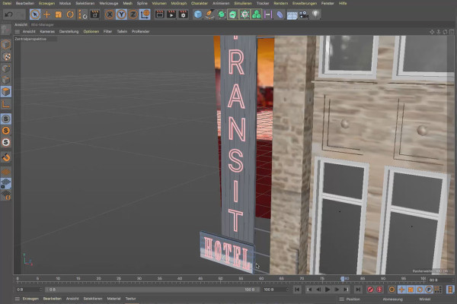
Task: Switch to the Ansicht viewport tab
Action: coord(21,25)
